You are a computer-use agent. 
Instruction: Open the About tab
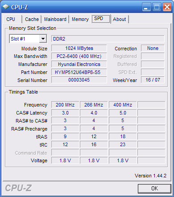[x=120, y=19]
